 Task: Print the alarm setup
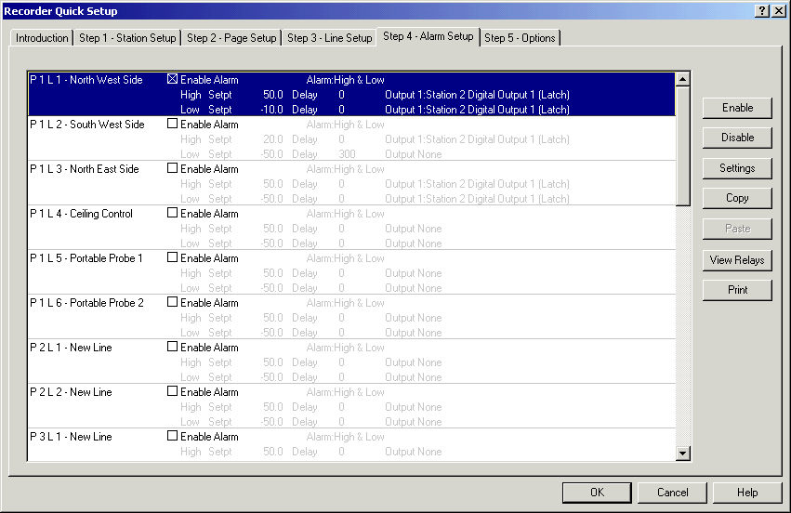coord(737,290)
